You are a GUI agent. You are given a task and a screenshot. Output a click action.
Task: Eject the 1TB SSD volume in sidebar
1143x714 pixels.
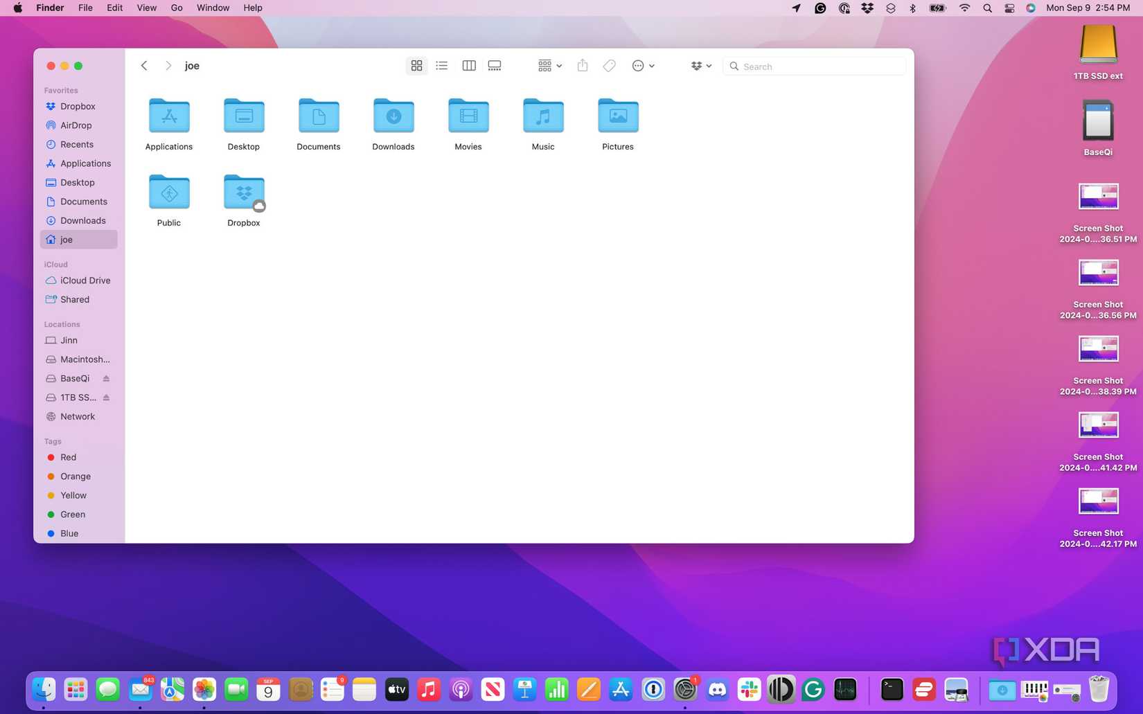[x=106, y=398]
